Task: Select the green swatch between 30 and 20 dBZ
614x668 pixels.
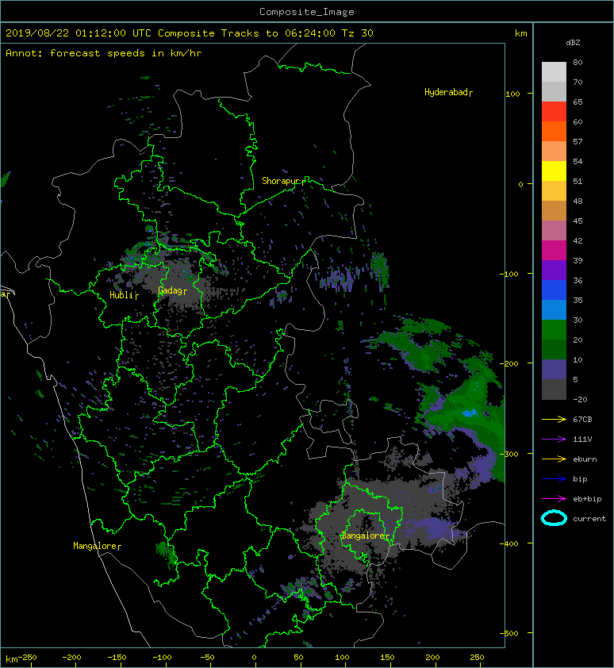Action: click(554, 330)
